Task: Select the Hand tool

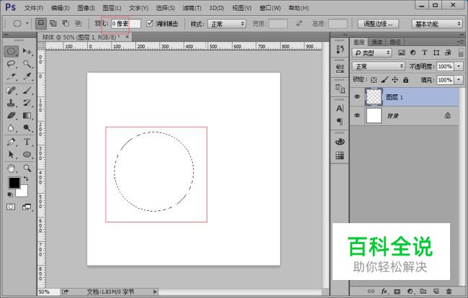Action: coord(11,168)
